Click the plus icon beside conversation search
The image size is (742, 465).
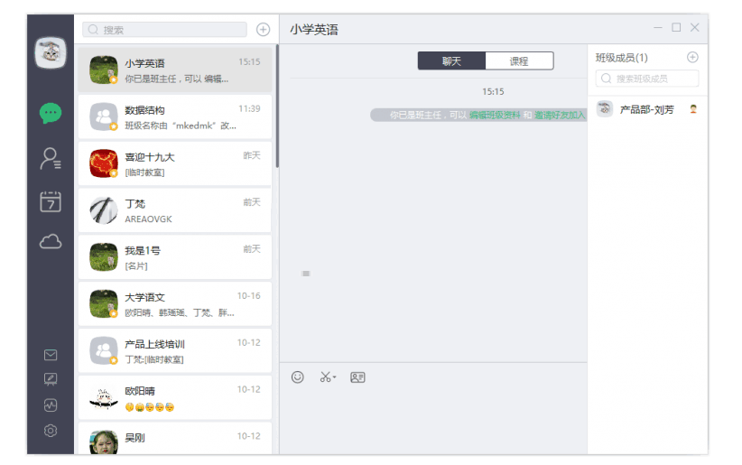263,30
